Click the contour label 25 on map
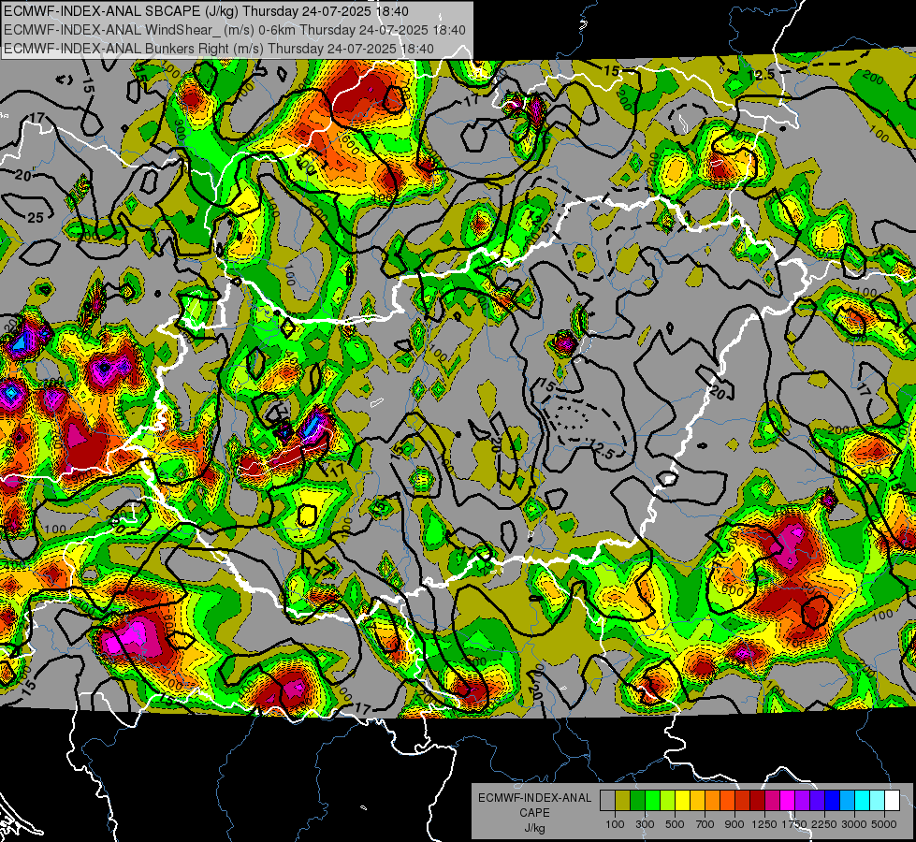 (36, 218)
